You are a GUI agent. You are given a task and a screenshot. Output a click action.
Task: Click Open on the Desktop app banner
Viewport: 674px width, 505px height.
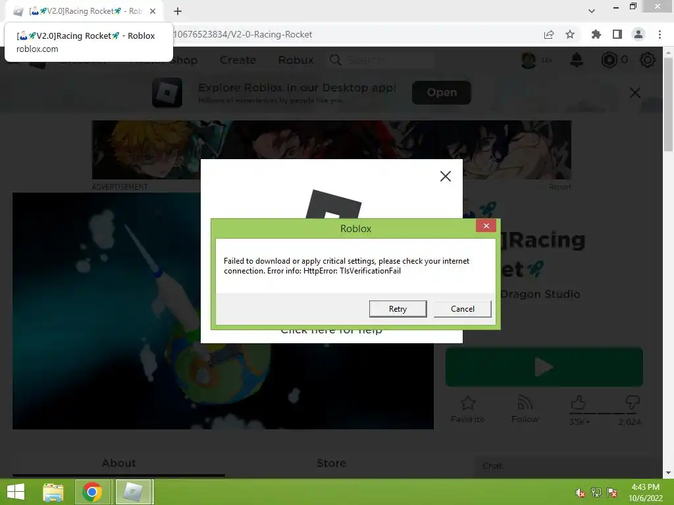point(442,92)
